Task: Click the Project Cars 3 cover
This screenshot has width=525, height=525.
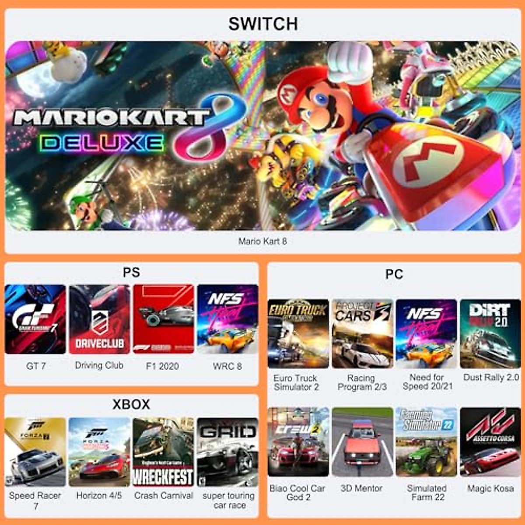Action: (362, 333)
